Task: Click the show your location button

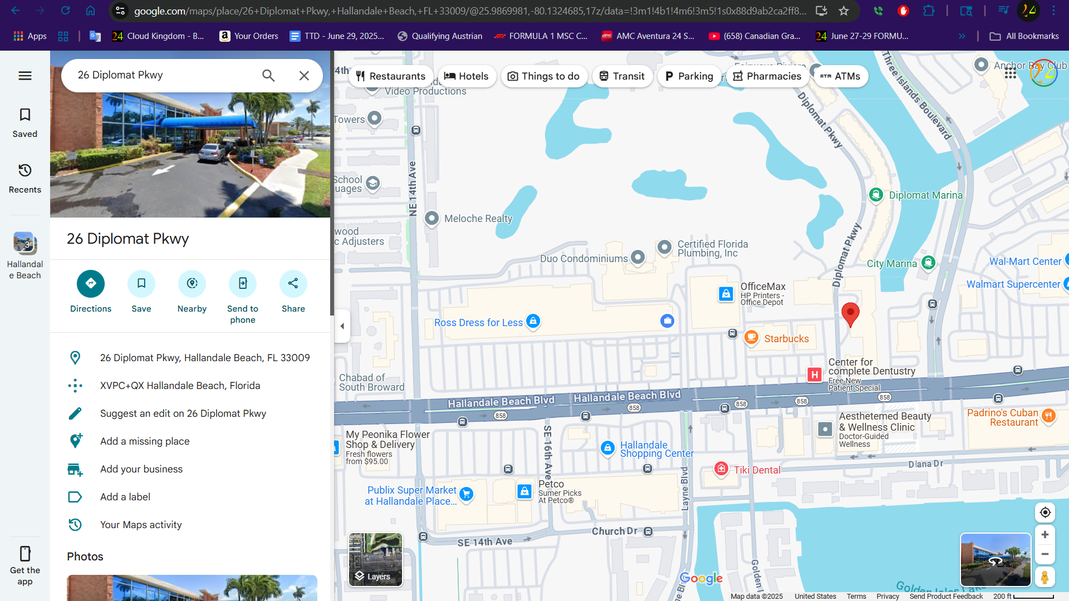Action: point(1045,513)
